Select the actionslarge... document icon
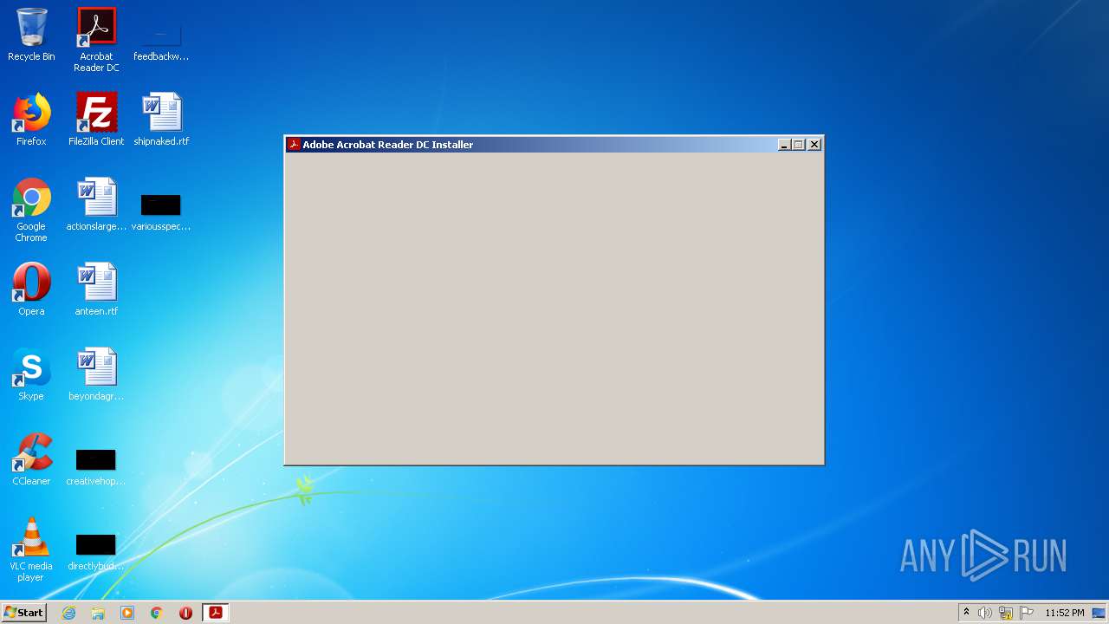 pos(96,205)
